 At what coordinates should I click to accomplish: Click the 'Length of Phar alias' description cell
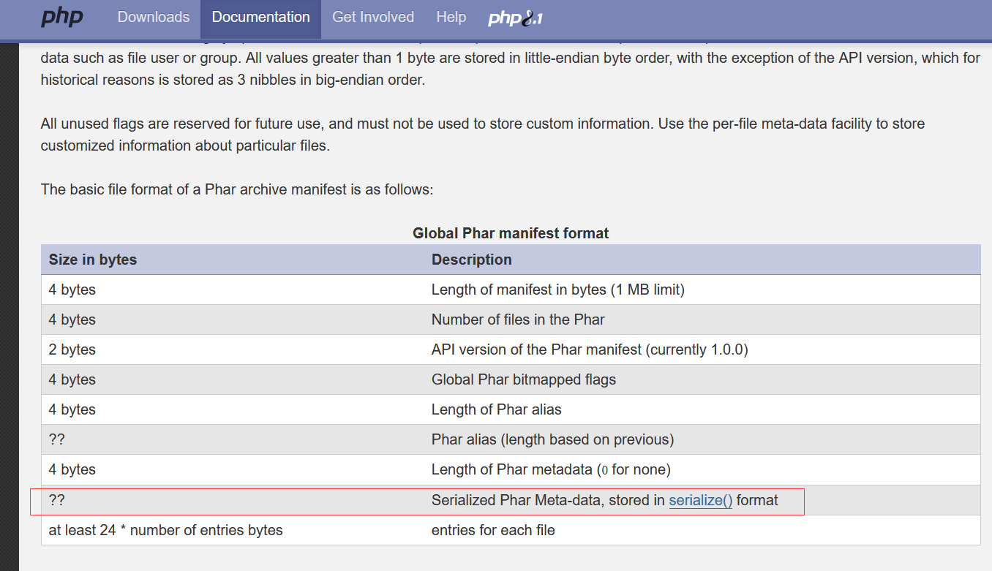coord(496,409)
